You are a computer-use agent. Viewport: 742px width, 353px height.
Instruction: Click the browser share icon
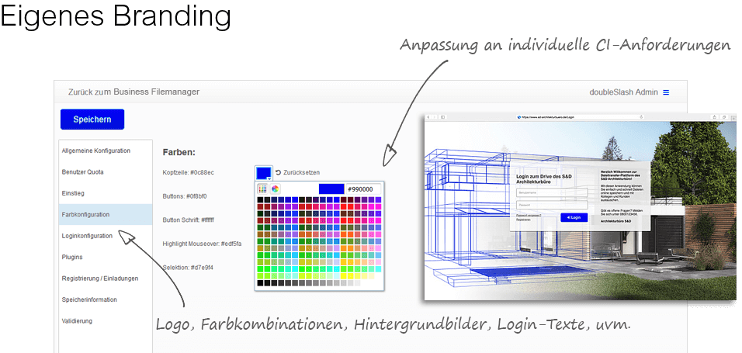(715, 116)
